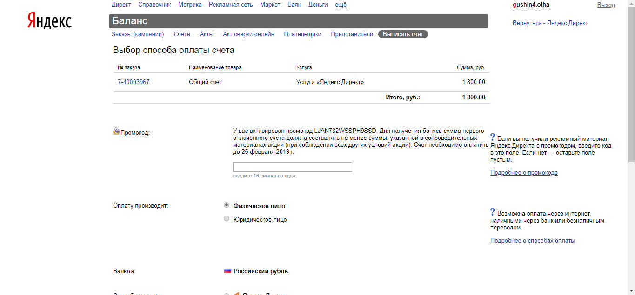Go to Акты tab

pyautogui.click(x=207, y=34)
